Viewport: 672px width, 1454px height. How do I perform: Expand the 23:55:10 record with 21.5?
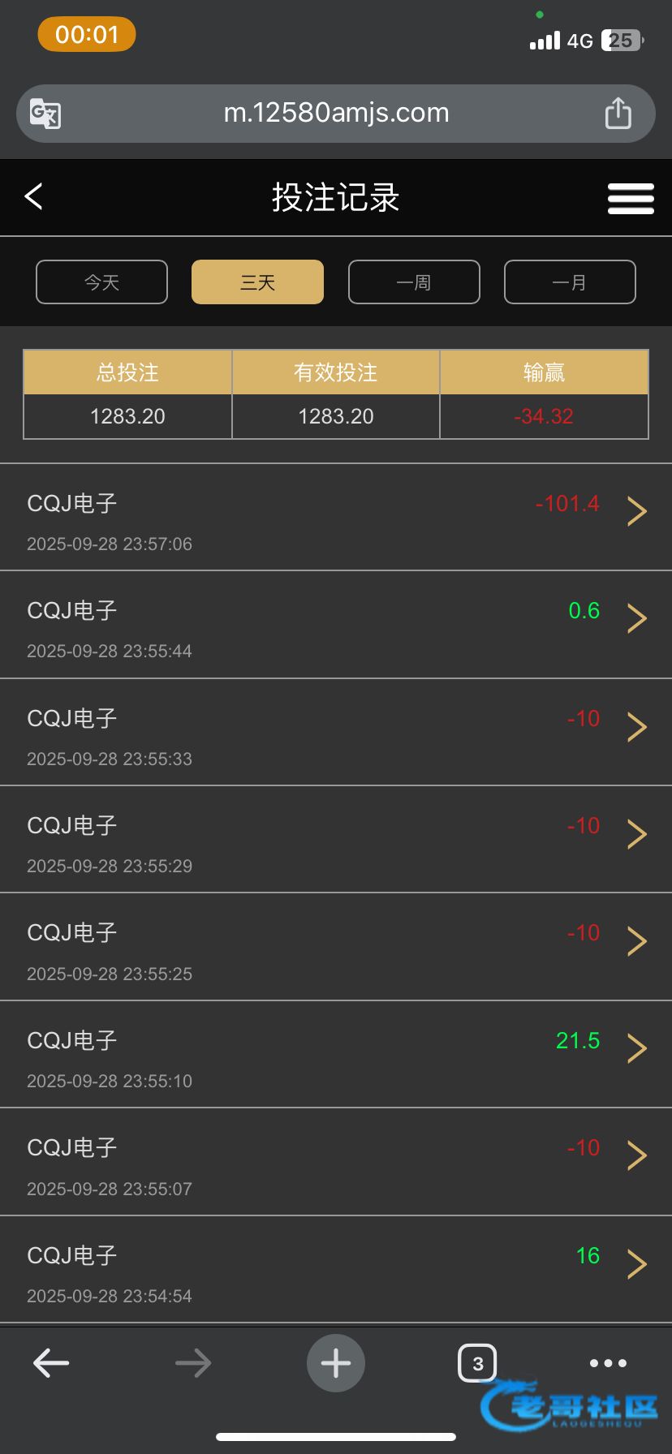[x=637, y=1048]
